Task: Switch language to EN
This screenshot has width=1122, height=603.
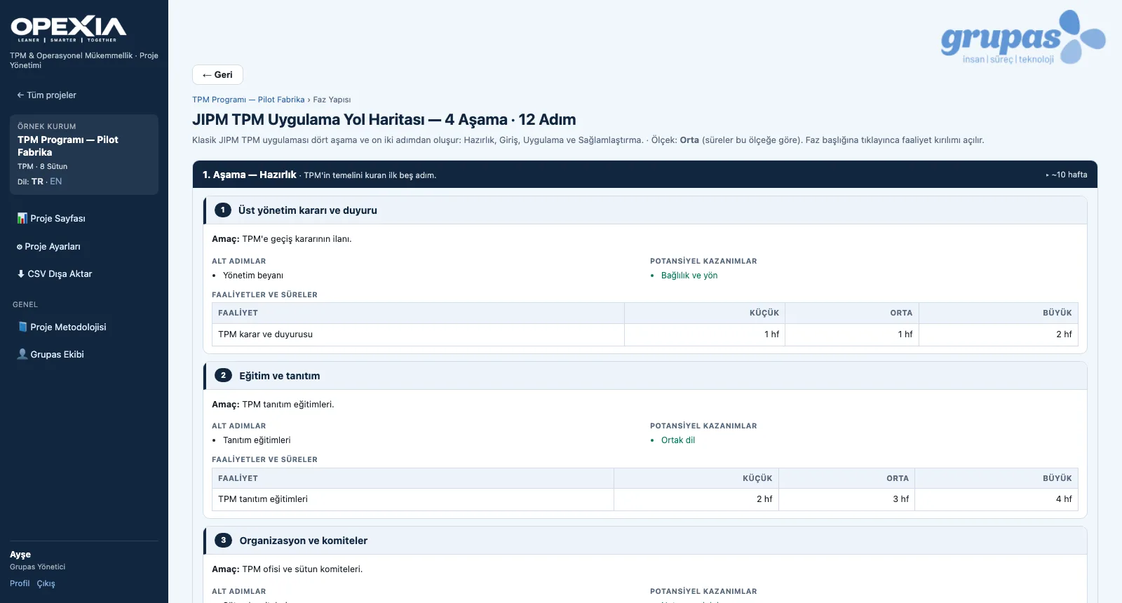Action: (x=56, y=181)
